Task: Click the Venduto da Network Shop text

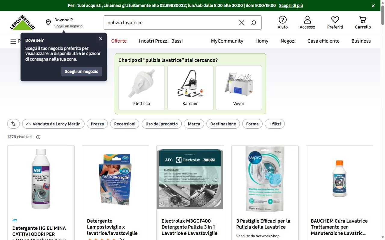Action: click(258, 236)
